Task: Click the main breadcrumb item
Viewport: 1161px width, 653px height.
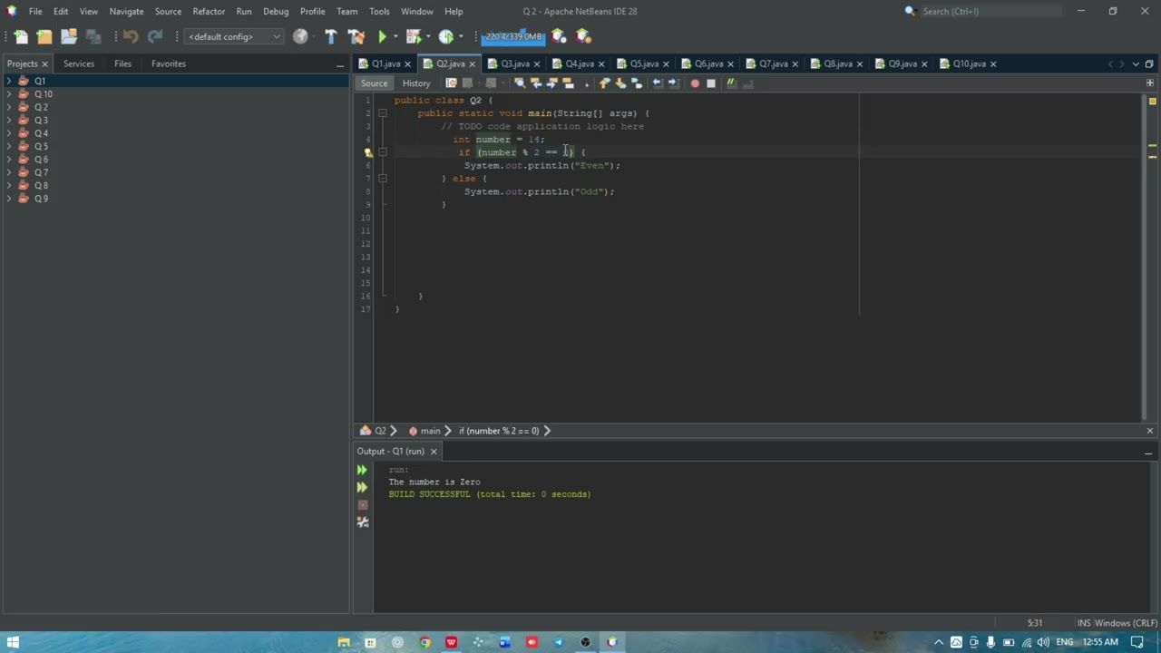Action: point(430,431)
